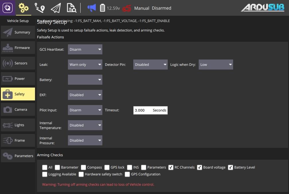Switch to the Power setup page
This screenshot has height=194, width=289.
(x=18, y=78)
